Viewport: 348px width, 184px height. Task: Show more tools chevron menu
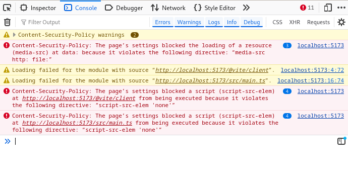pos(246,8)
